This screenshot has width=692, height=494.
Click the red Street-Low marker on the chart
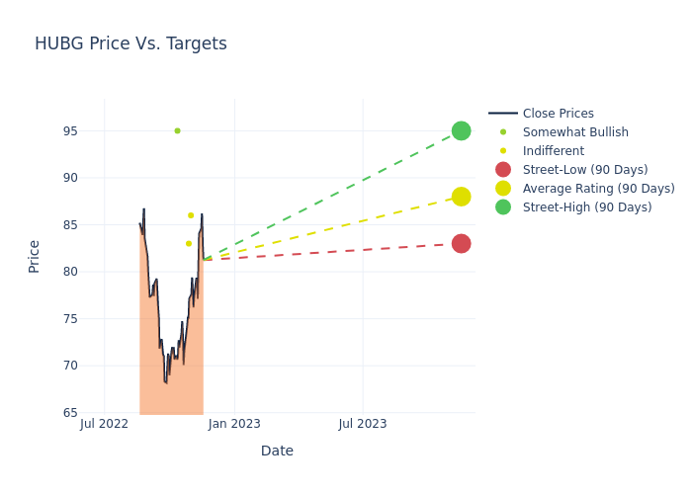(461, 243)
